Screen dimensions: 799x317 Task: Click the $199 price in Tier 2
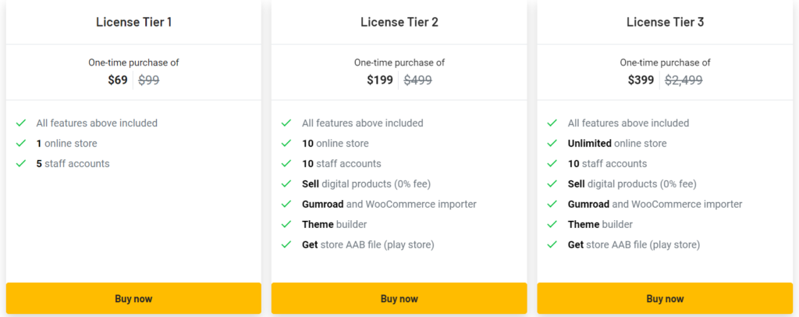(380, 80)
